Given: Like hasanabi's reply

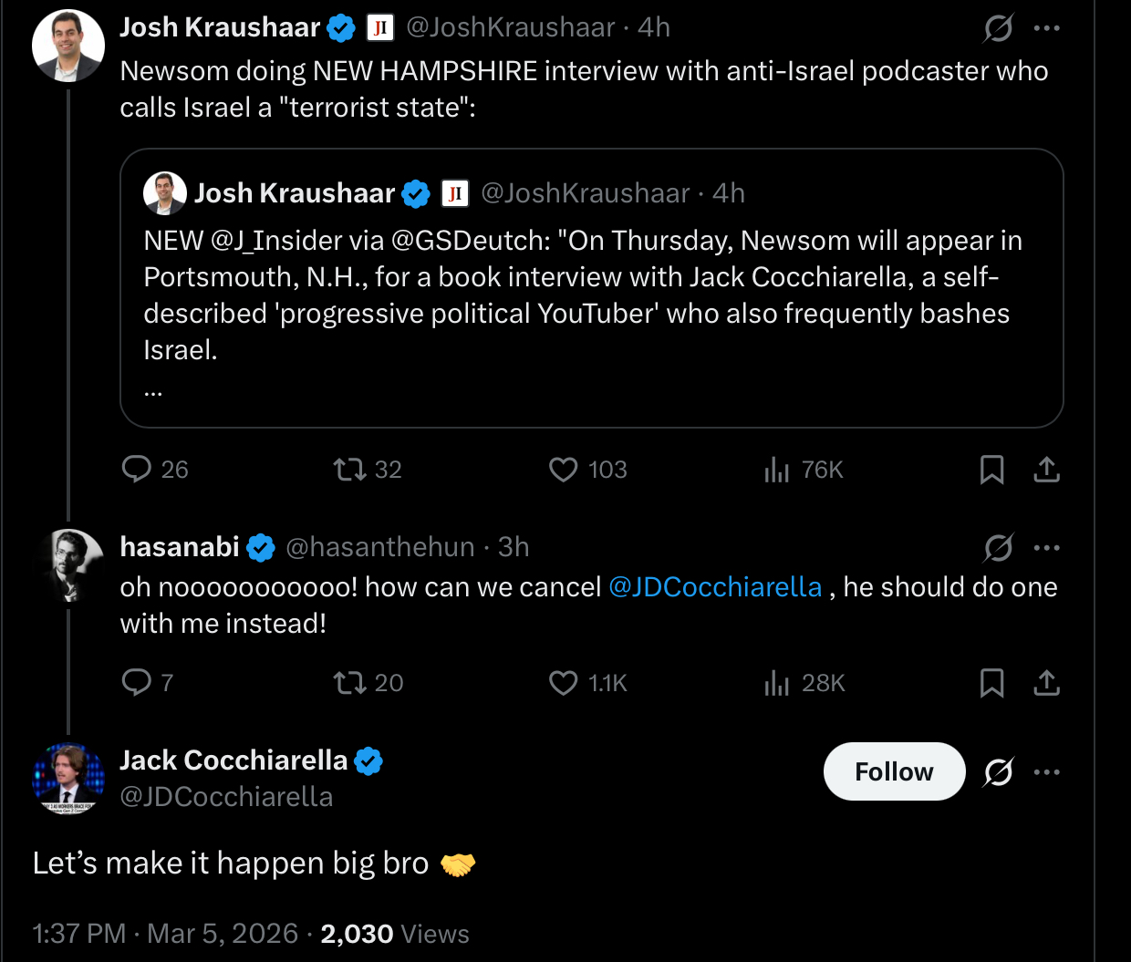Looking at the screenshot, I should pos(564,682).
